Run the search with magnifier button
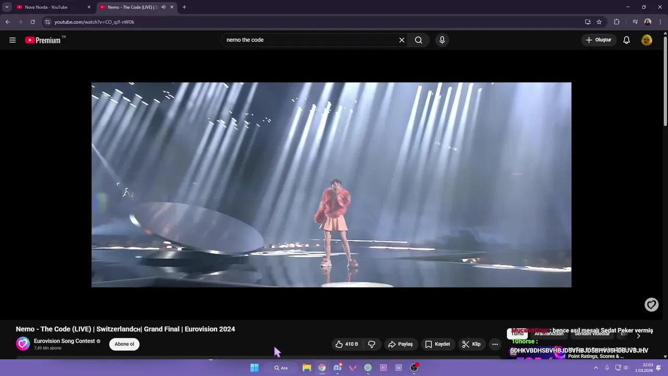Viewport: 668px width, 376px height. [x=419, y=40]
